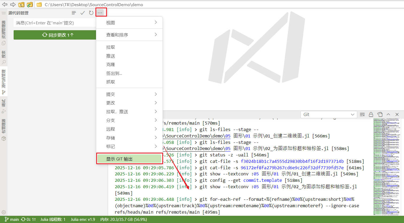Click the commit checkmark icon
The width and height of the screenshot is (404, 223).
(x=83, y=13)
